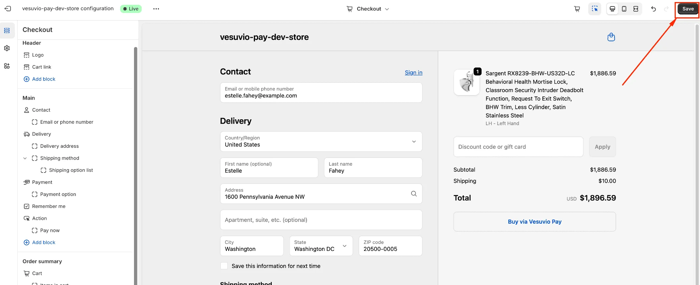Click the Order summary section heading
700x285 pixels.
pyautogui.click(x=42, y=261)
